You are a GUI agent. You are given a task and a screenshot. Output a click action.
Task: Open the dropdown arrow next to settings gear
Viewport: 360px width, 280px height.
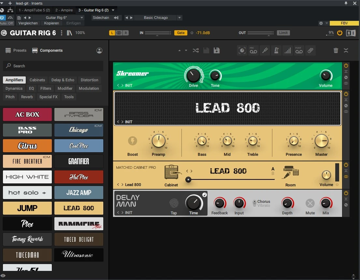[x=327, y=23]
